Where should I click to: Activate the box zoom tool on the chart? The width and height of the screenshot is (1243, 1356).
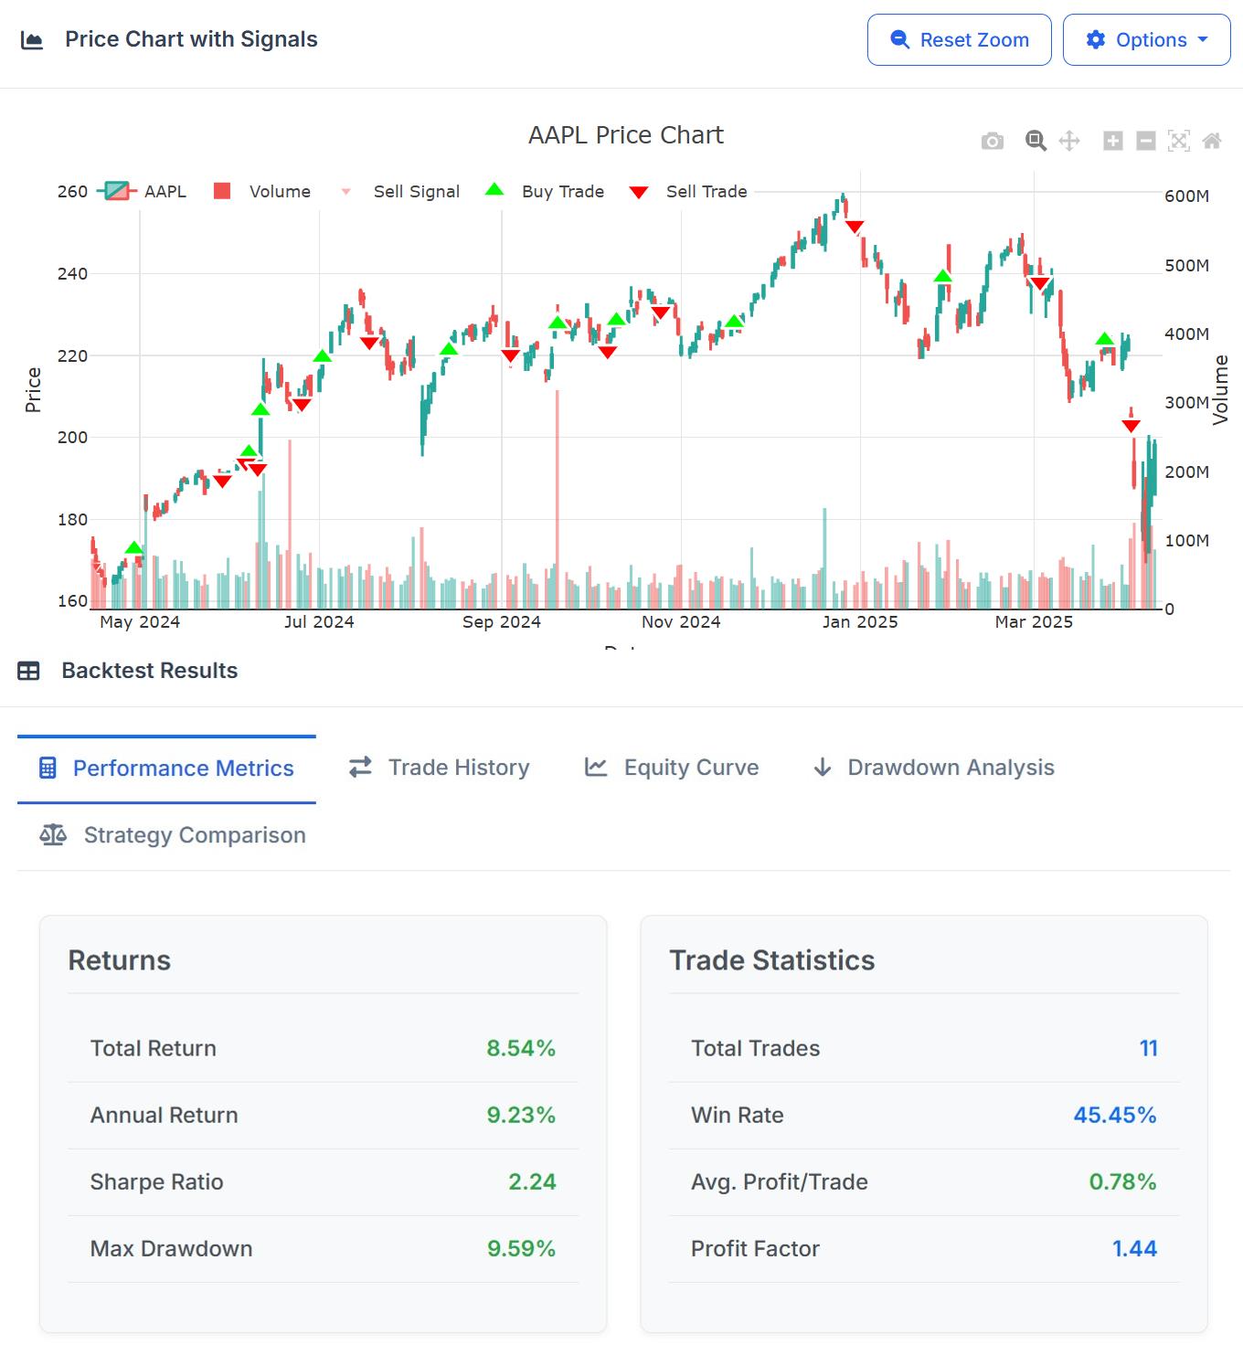click(x=1035, y=140)
